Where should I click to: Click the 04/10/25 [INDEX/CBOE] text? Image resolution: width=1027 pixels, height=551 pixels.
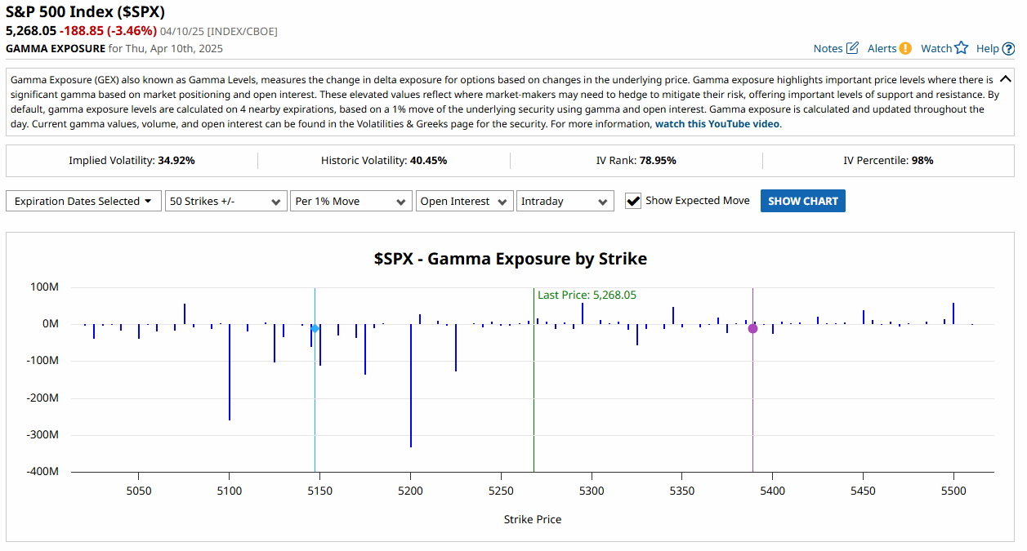[219, 31]
